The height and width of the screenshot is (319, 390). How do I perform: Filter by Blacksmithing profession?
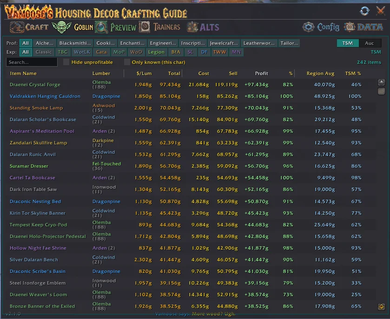pos(75,43)
